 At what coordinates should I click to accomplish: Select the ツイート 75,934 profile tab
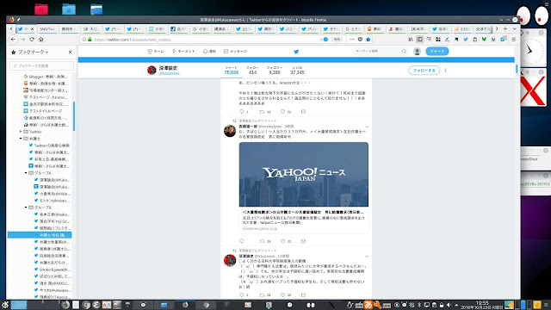point(232,71)
